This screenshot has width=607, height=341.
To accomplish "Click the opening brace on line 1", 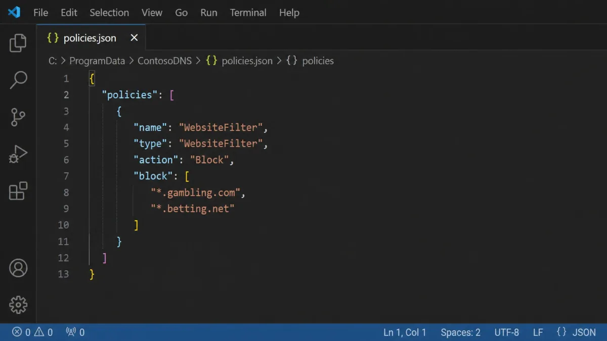I will 92,79.
